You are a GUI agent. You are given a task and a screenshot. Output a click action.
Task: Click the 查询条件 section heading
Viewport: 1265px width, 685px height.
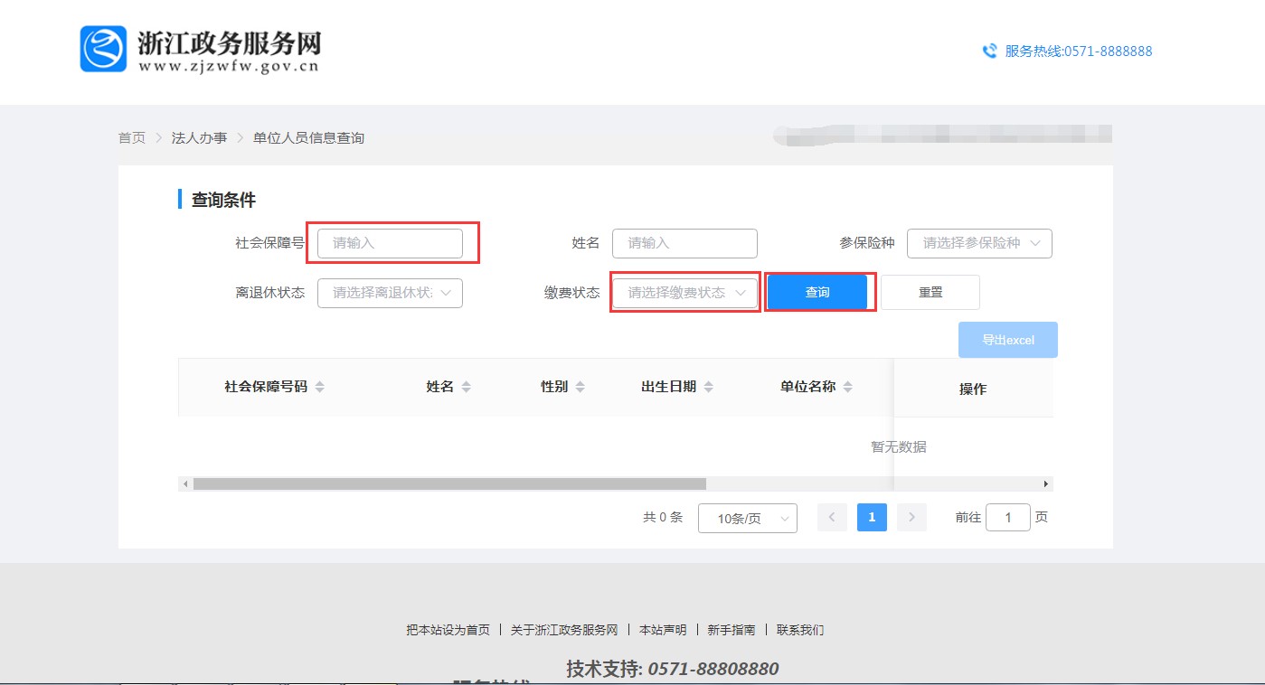pos(223,200)
